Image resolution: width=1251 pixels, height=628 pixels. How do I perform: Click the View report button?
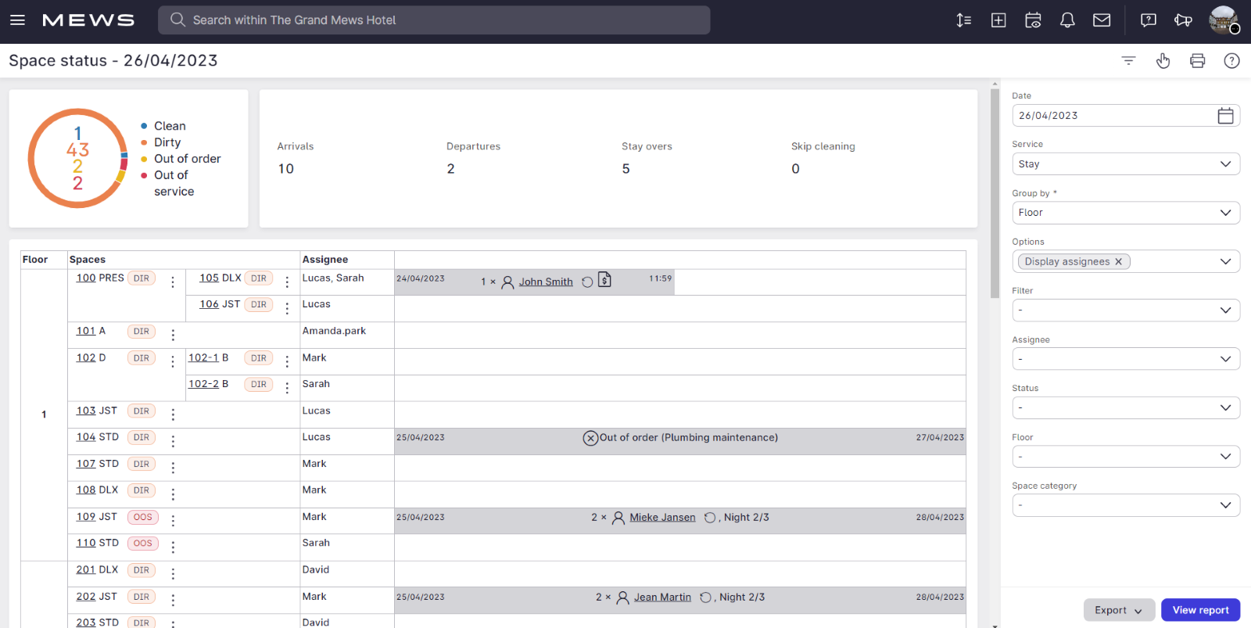click(x=1200, y=610)
